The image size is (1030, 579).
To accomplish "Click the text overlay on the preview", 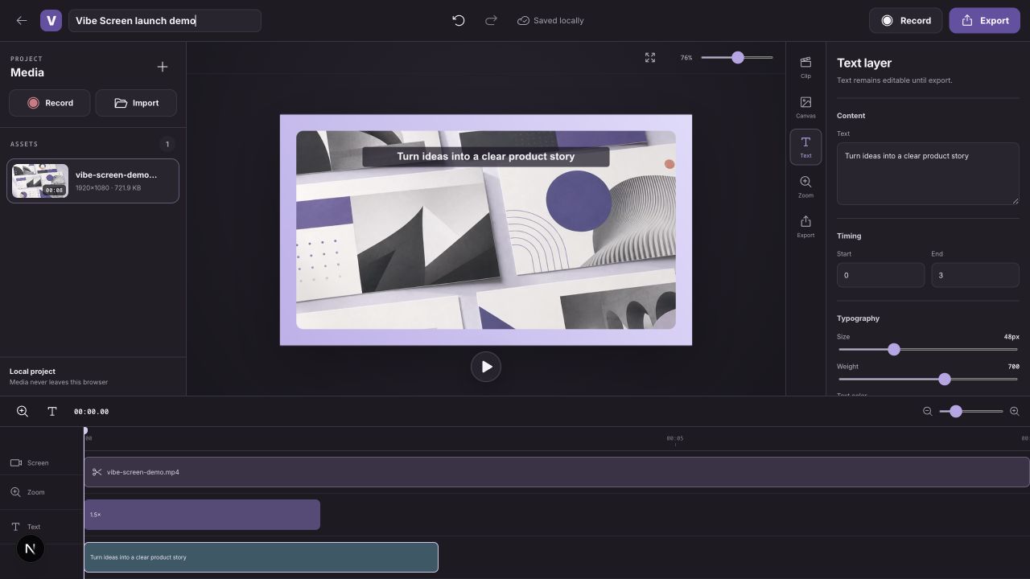I will click(x=486, y=156).
